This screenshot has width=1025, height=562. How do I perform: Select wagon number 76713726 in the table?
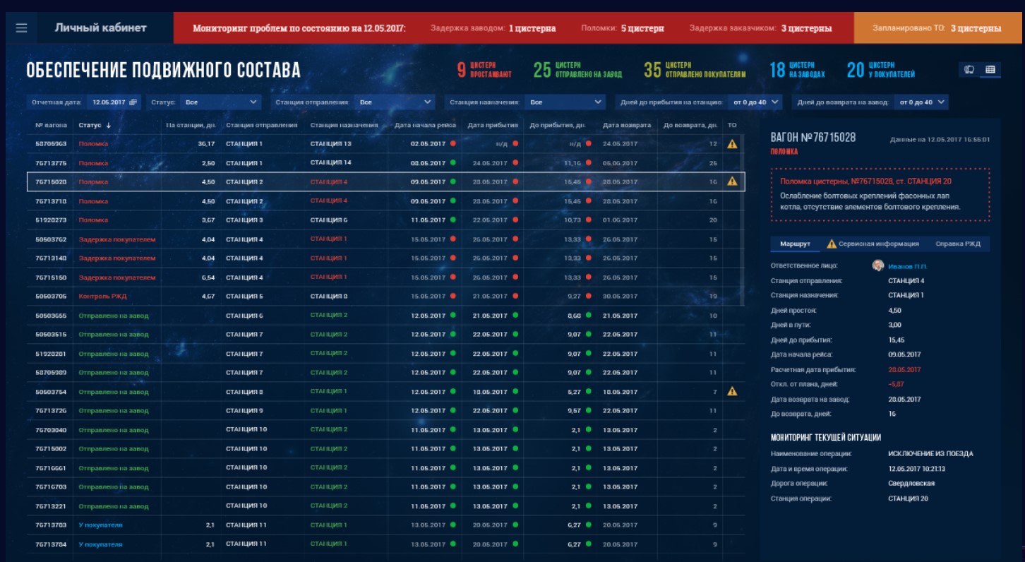pyautogui.click(x=51, y=410)
